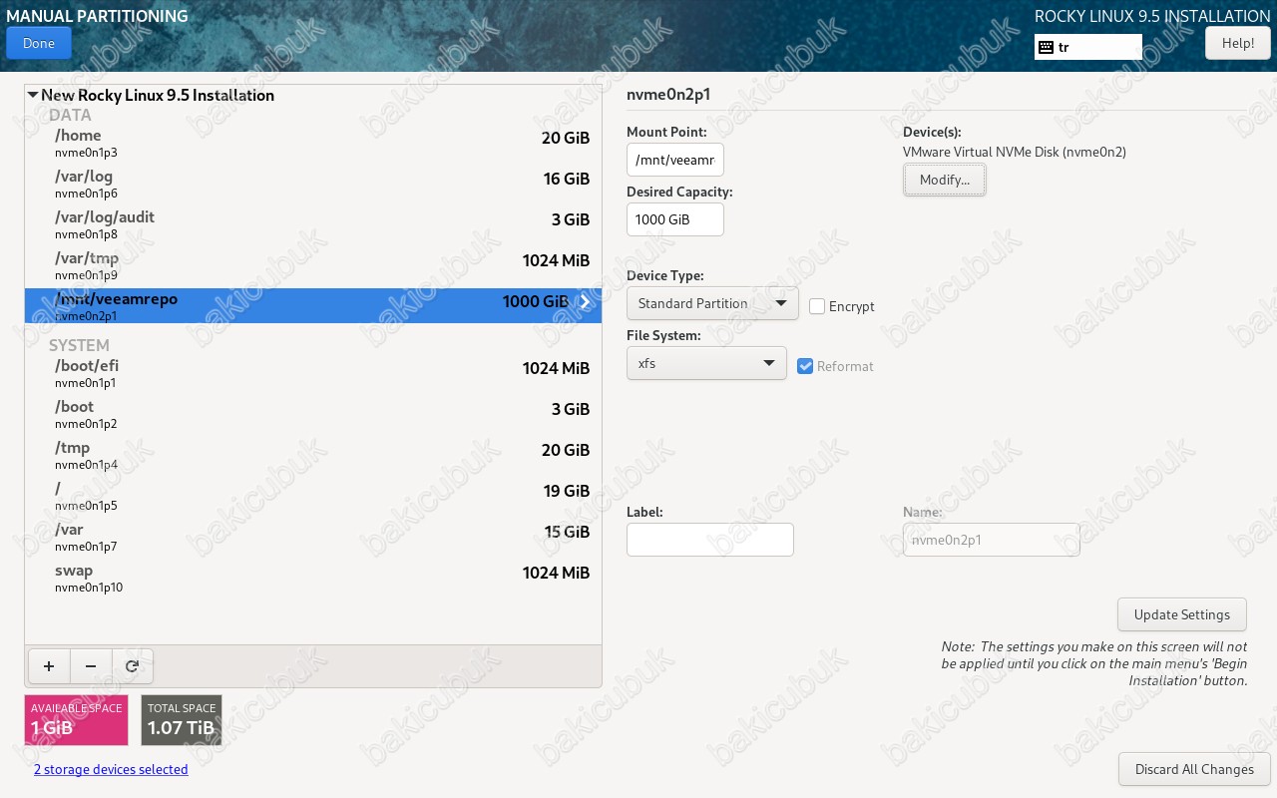Click the nvme0n2p1 heading on the right
Screen dimensions: 1277x798
tap(668, 95)
